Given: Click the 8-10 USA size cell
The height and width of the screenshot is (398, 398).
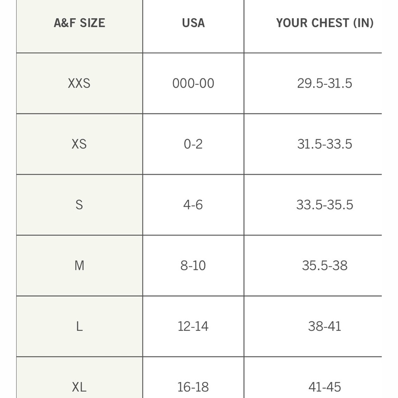Looking at the screenshot, I should coord(193,265).
